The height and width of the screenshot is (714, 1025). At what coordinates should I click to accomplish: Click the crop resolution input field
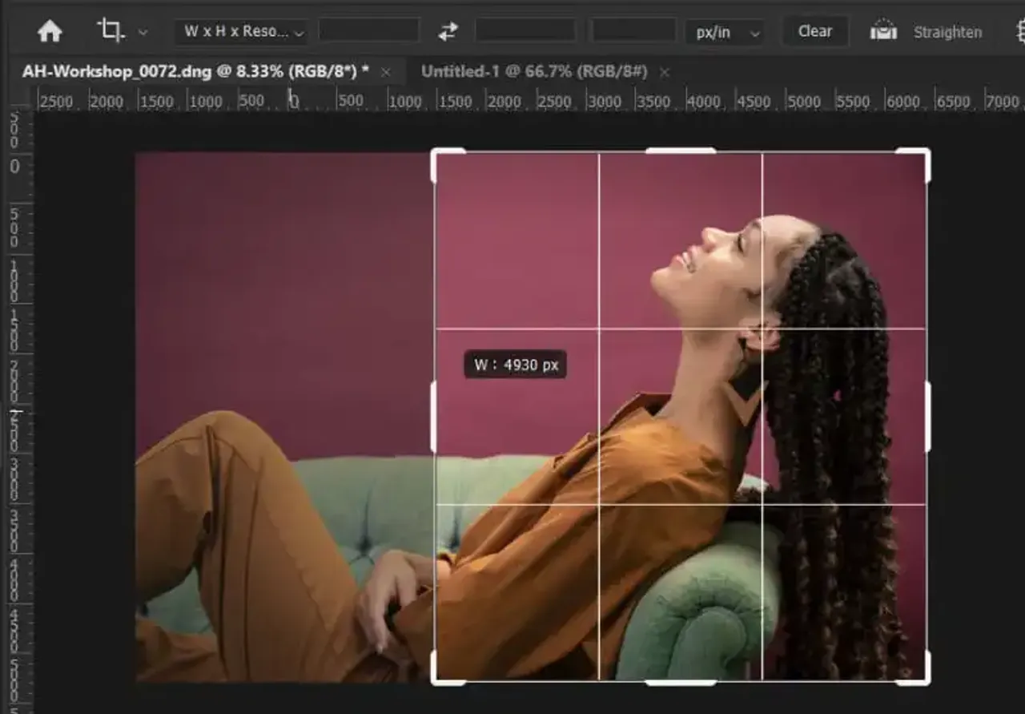[x=633, y=31]
